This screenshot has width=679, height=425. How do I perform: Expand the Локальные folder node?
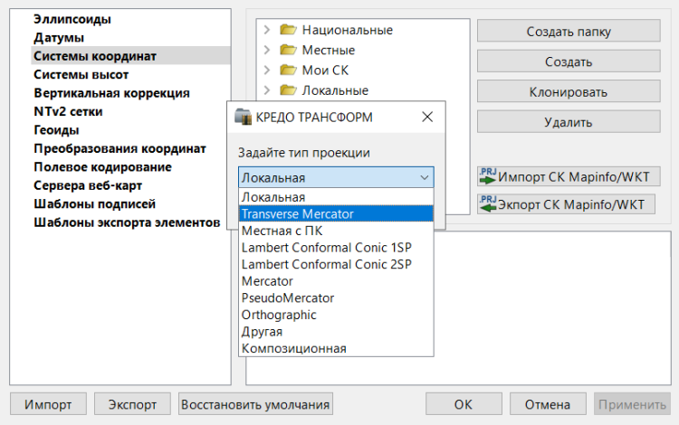267,90
